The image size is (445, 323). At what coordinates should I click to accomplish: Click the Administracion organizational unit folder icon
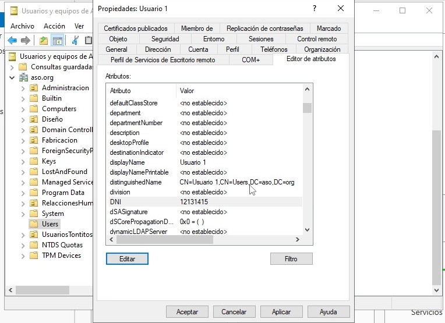[34, 88]
